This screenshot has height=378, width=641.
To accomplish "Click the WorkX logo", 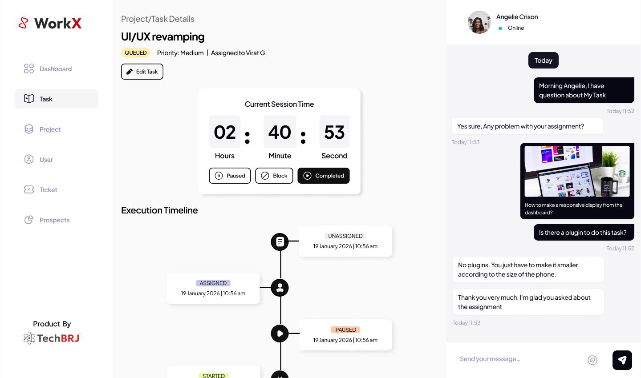I will click(x=49, y=23).
